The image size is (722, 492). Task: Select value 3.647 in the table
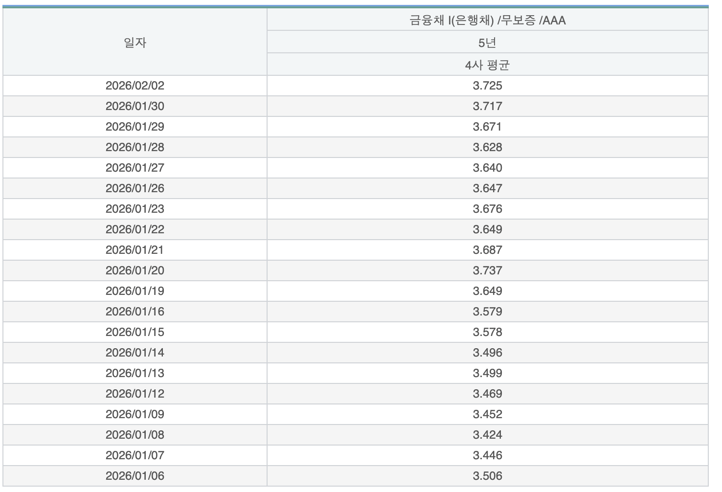click(488, 188)
